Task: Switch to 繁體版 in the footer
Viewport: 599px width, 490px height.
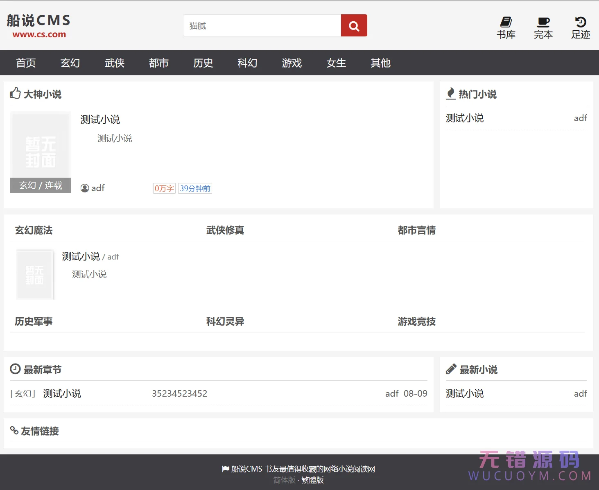Action: click(312, 480)
